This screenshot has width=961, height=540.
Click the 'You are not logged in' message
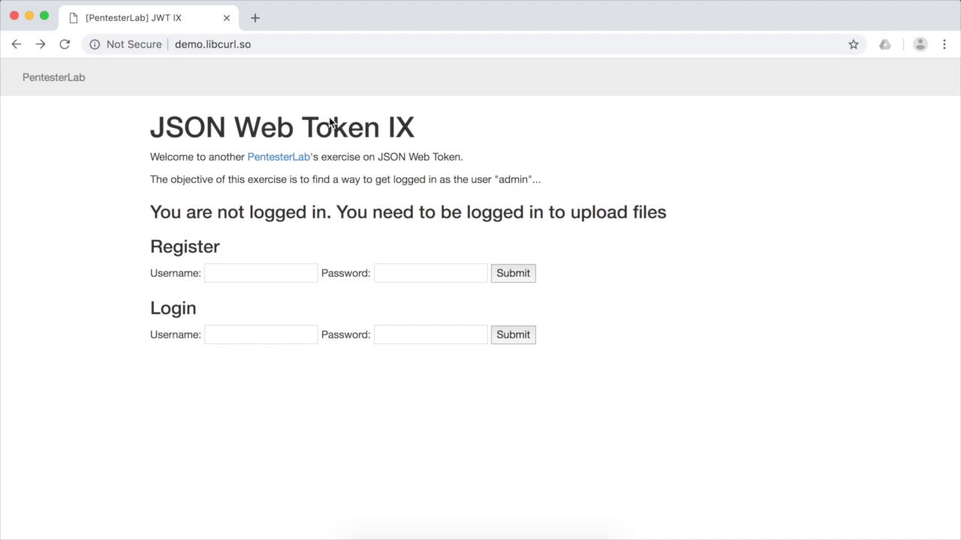408,212
